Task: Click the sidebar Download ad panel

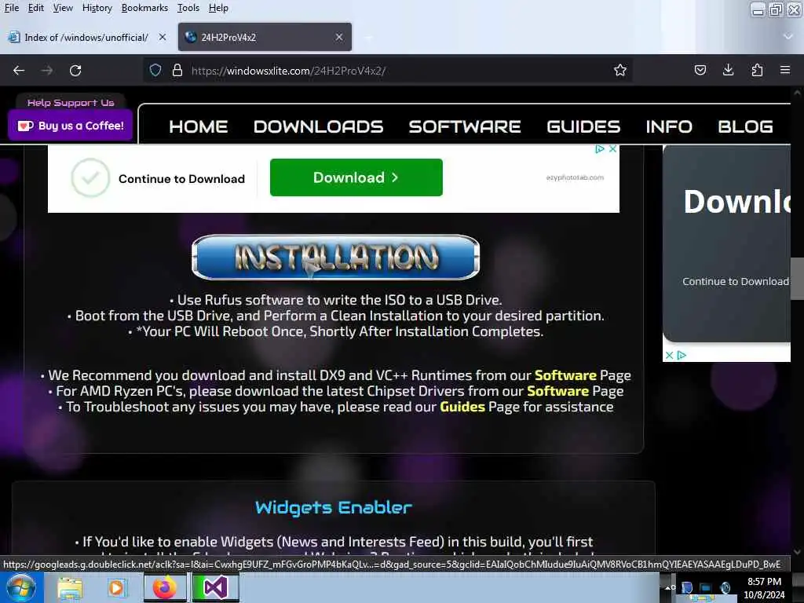Action: [726, 244]
